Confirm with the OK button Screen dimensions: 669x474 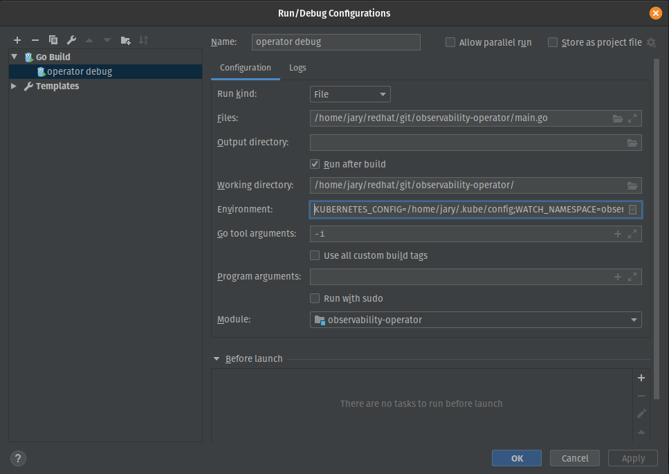coord(516,458)
